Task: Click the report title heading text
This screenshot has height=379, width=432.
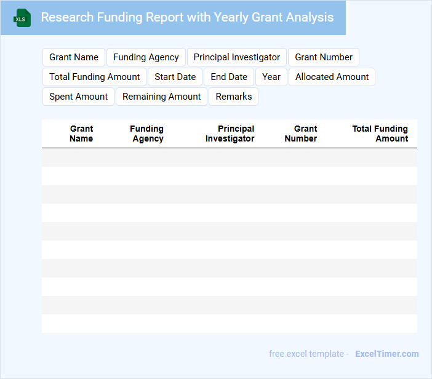Action: click(187, 18)
